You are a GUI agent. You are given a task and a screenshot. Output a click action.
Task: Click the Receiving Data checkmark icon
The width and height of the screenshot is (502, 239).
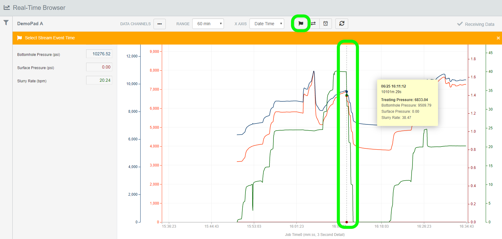point(460,24)
